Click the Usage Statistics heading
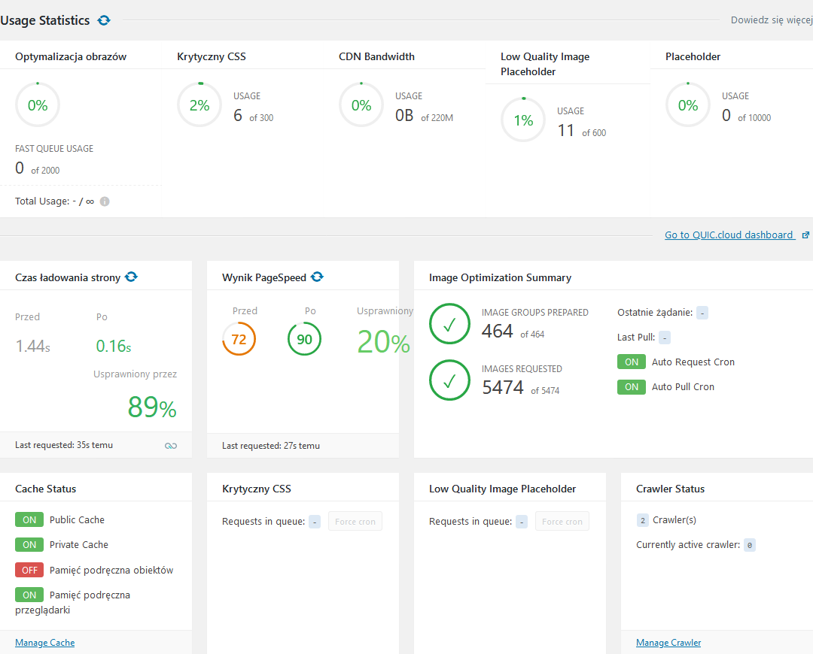813x654 pixels. coord(44,20)
